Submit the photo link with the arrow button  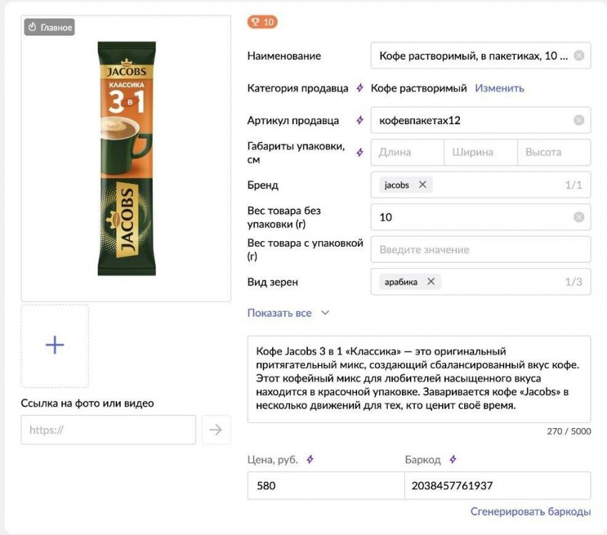[x=216, y=430]
